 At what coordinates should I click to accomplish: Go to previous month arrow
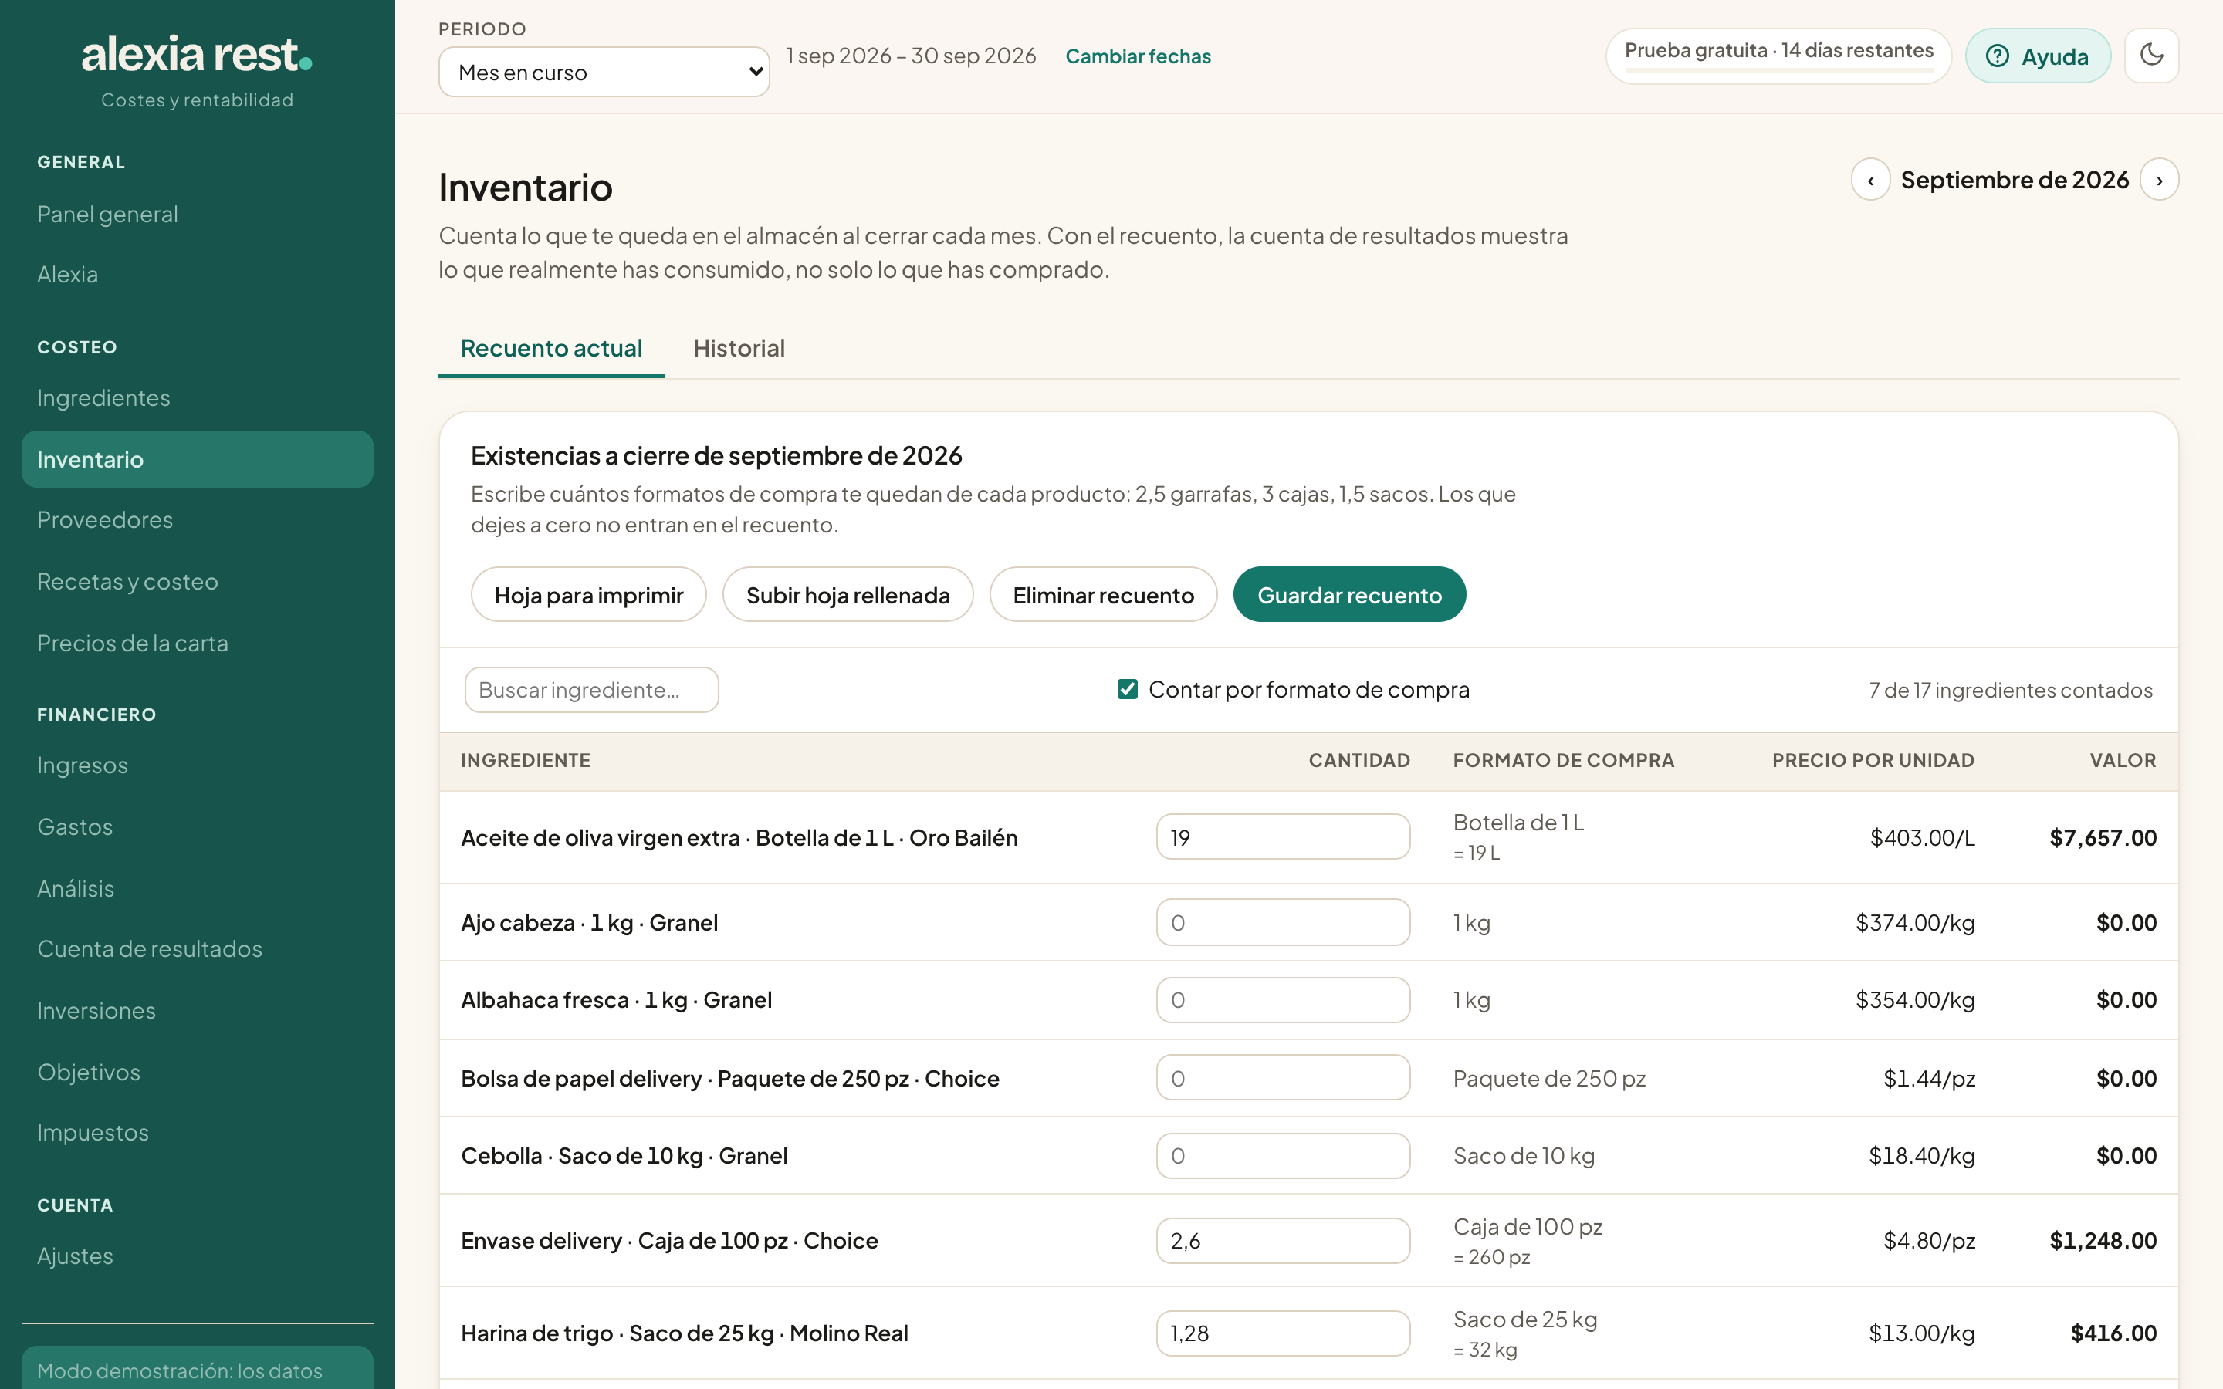click(x=1870, y=180)
